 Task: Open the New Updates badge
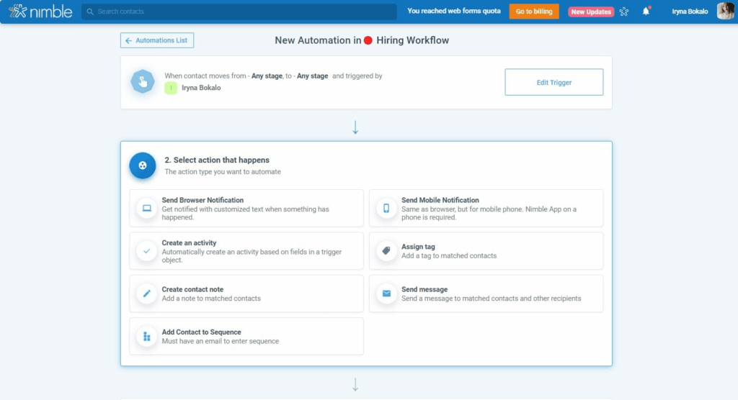click(590, 12)
